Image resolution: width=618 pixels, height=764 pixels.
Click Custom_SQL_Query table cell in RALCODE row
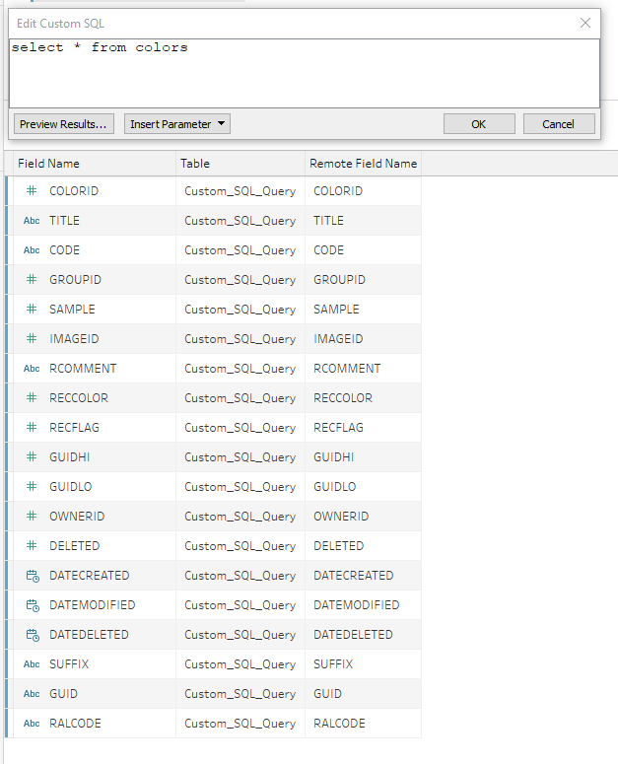(x=240, y=723)
